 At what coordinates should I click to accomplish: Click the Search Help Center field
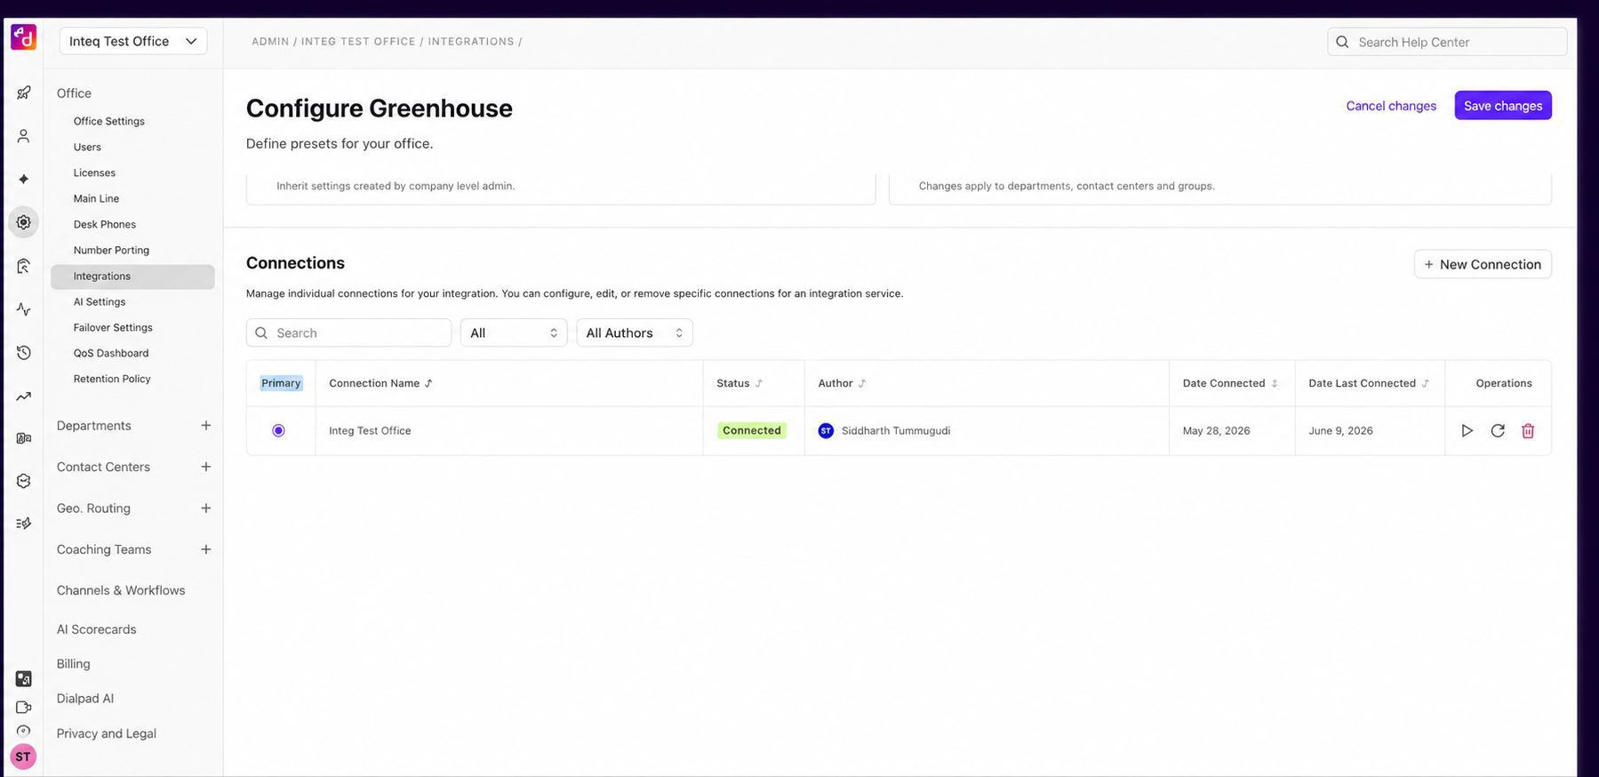tap(1447, 42)
